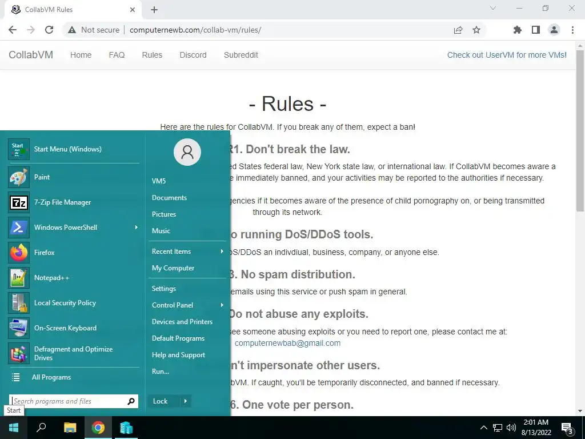Click the network tray icon

[x=498, y=428]
